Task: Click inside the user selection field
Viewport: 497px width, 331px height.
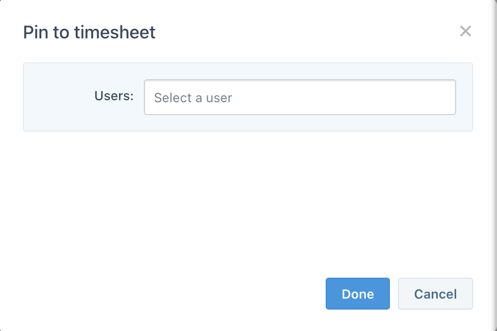Action: 300,97
